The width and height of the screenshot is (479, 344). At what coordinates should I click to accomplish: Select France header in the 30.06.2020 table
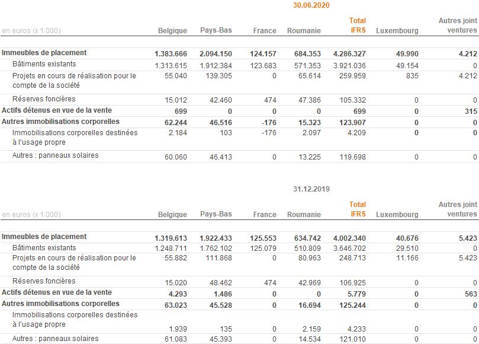265,31
